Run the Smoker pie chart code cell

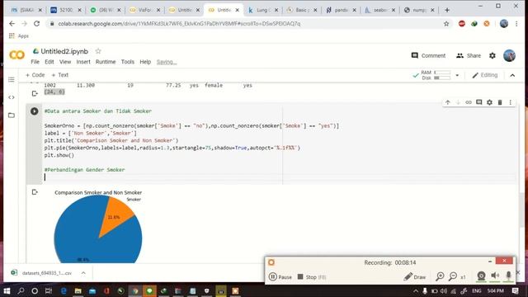(x=35, y=111)
